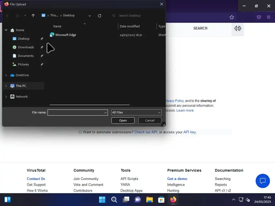Go up one folder level arrow
The height and width of the screenshot is (206, 275).
point(33,16)
